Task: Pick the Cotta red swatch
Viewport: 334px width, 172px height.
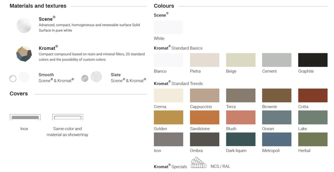Action: pos(313,96)
